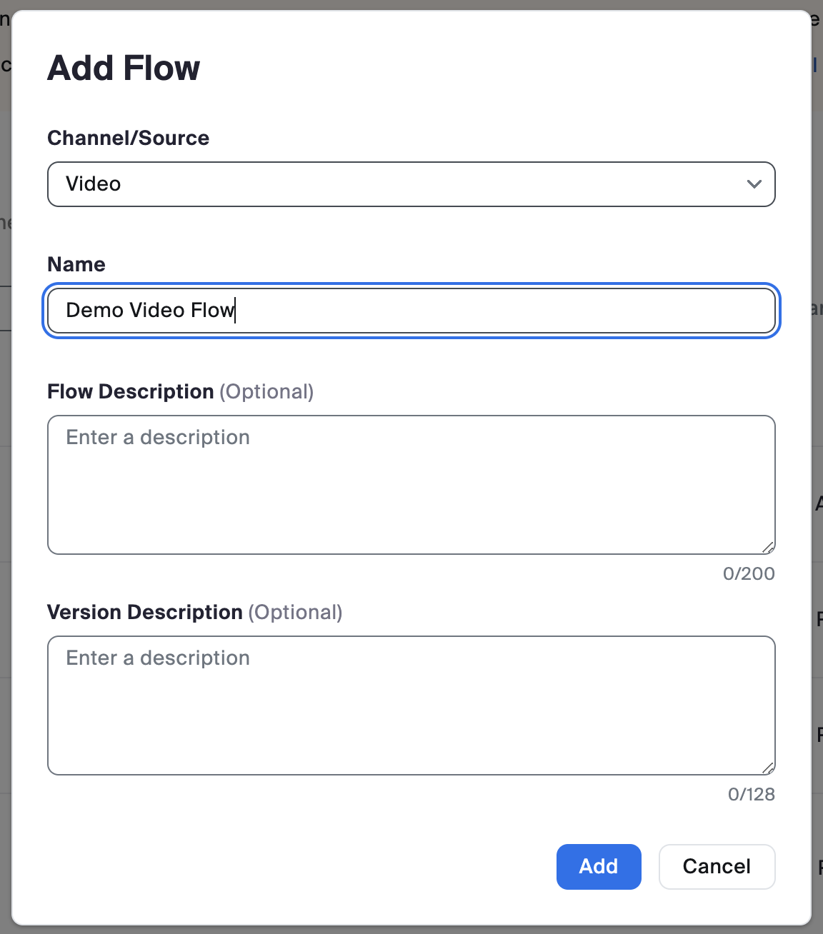The width and height of the screenshot is (823, 934).
Task: Click the Version Description heading
Action: [x=144, y=612]
